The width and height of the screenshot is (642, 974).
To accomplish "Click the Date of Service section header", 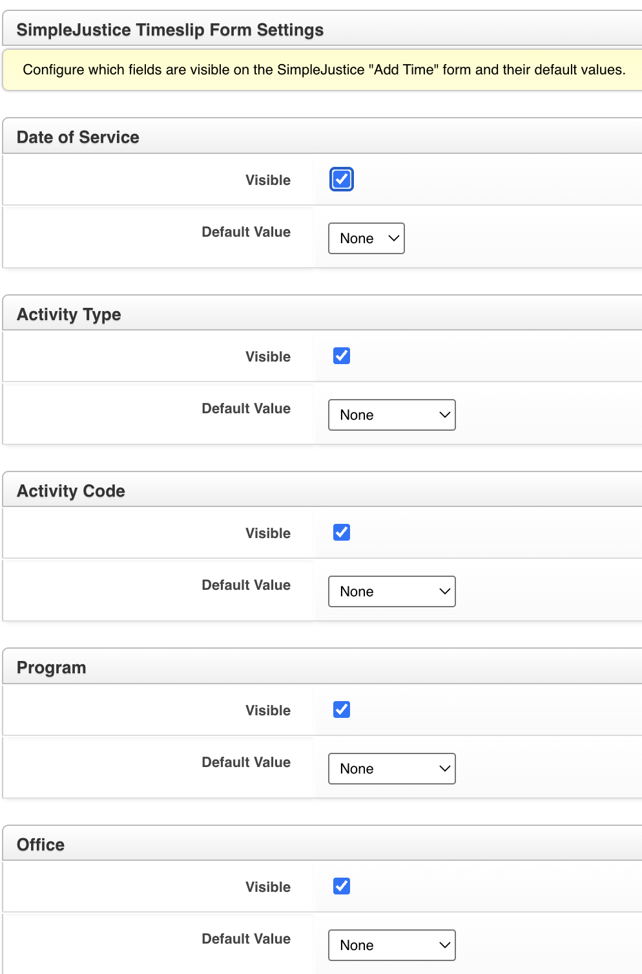I will [x=322, y=136].
